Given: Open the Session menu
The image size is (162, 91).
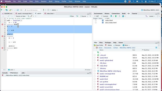Looking at the screenshot, I should coord(44,1).
